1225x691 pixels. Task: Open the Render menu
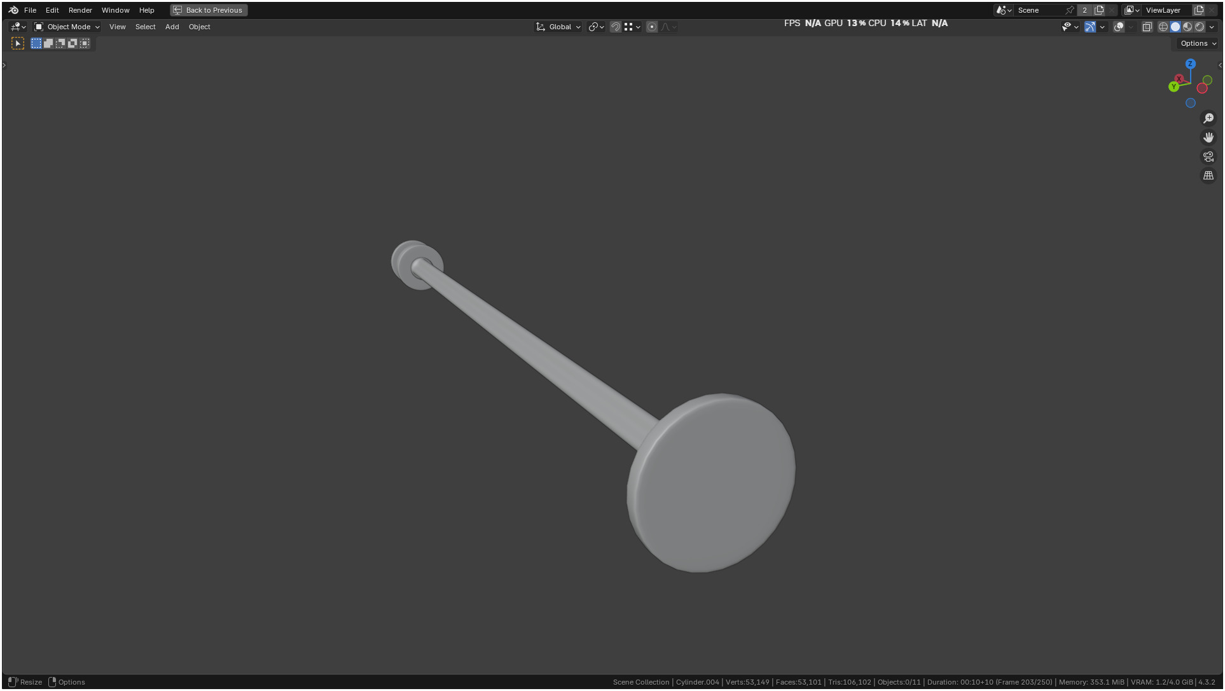80,10
